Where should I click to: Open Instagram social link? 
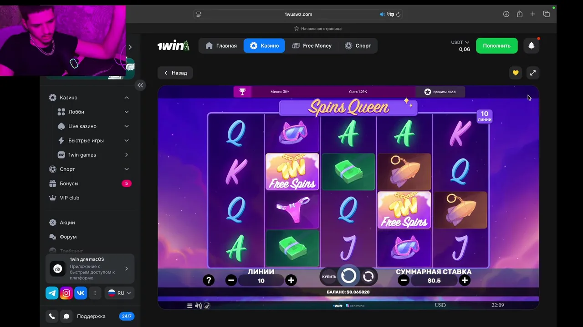(66, 293)
